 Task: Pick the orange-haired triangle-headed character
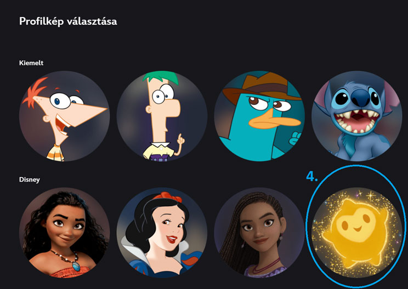[64, 116]
